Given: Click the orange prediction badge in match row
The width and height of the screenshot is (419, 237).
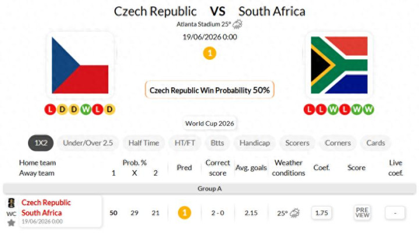Looking at the screenshot, I should [184, 213].
